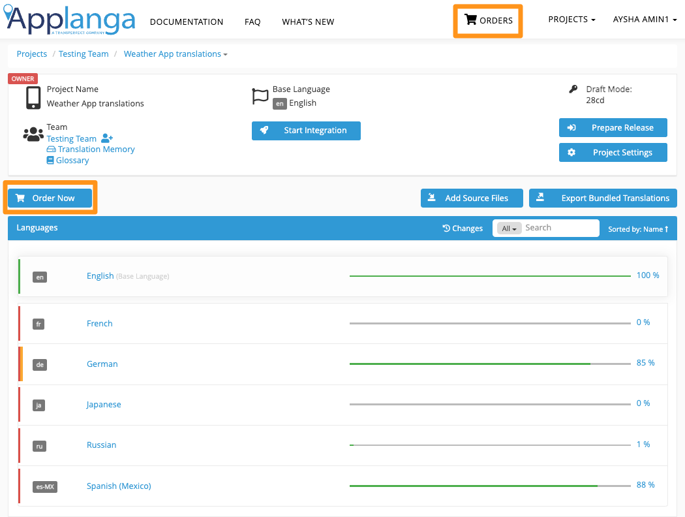Click the add-member icon beside Testing Team
Image resolution: width=685 pixels, height=517 pixels.
(x=107, y=138)
